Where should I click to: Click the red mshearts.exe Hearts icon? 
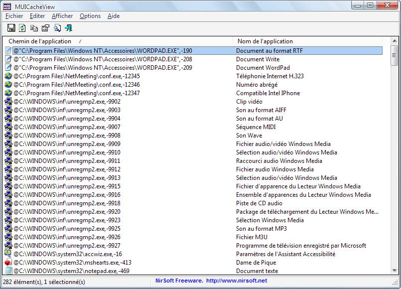[8, 262]
